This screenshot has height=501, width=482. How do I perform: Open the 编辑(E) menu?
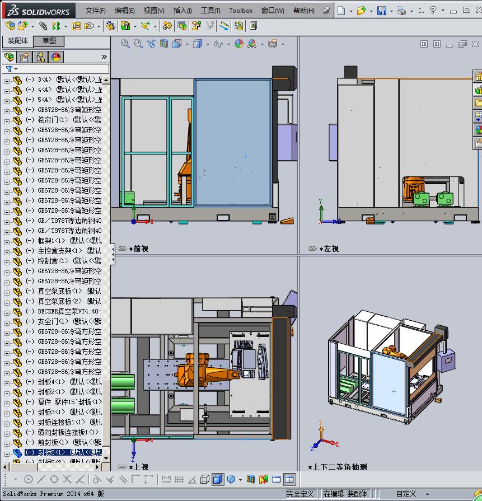pos(125,11)
